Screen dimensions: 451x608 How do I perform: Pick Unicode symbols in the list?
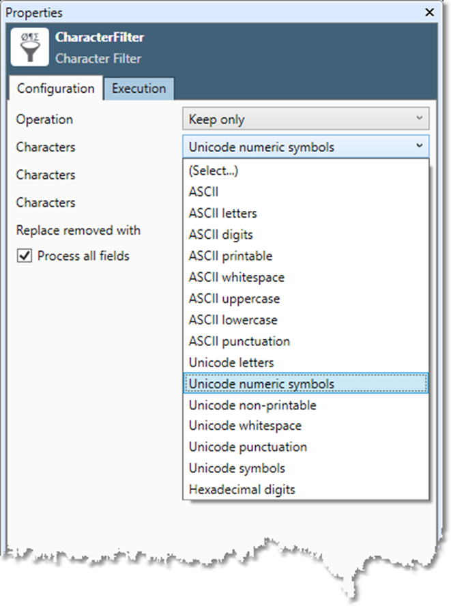click(x=237, y=468)
